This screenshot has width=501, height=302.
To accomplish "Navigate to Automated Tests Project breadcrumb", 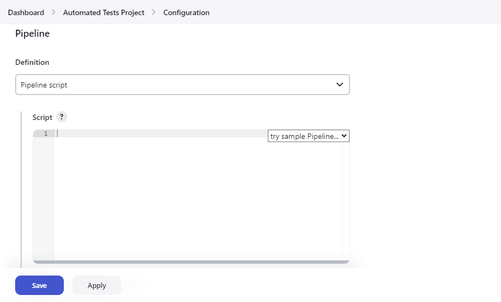I will click(x=103, y=12).
